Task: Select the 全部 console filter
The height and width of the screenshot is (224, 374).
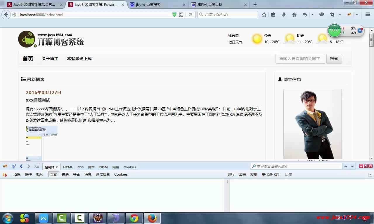Action: [54, 174]
